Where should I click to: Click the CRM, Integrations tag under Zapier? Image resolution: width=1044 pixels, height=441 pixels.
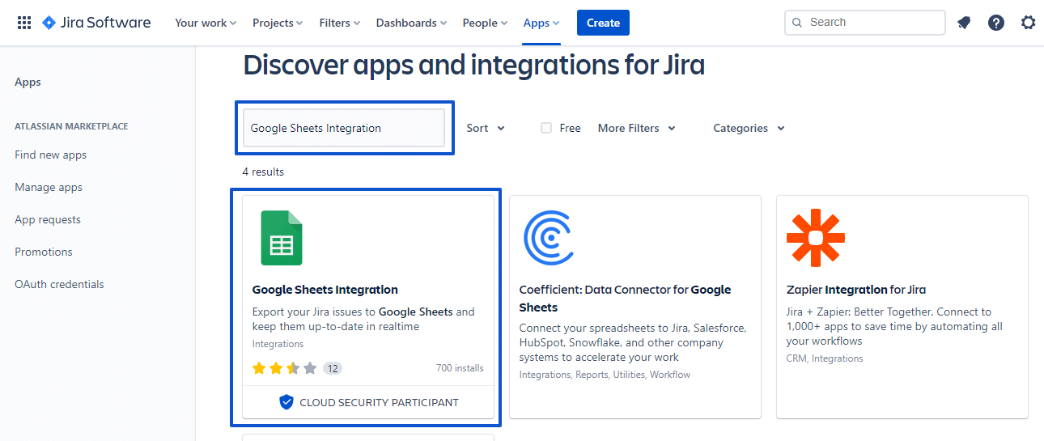[x=825, y=358]
